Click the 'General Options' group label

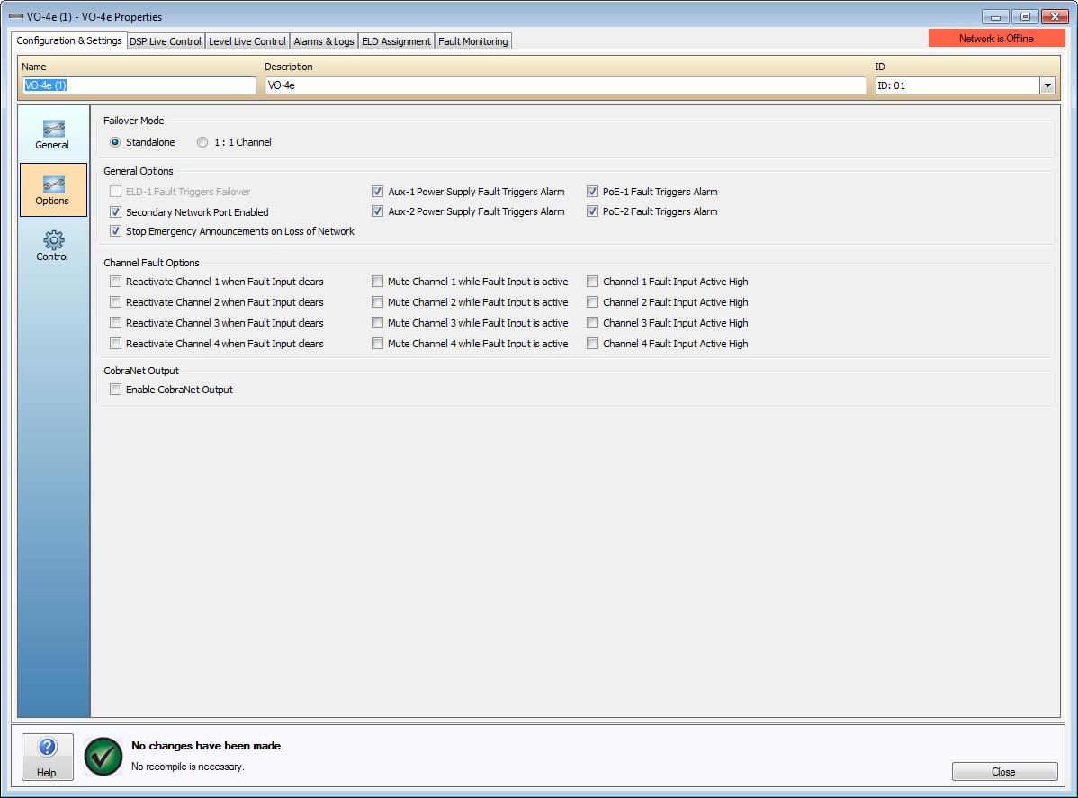tap(139, 171)
